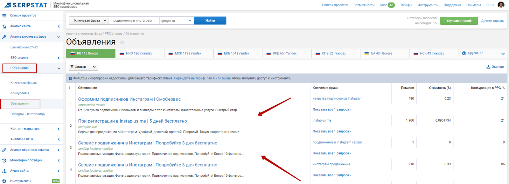Click the Анализ ключевых фраз breadcrumb
Image resolution: width=509 pixels, height=184 pixels.
[x=84, y=34]
